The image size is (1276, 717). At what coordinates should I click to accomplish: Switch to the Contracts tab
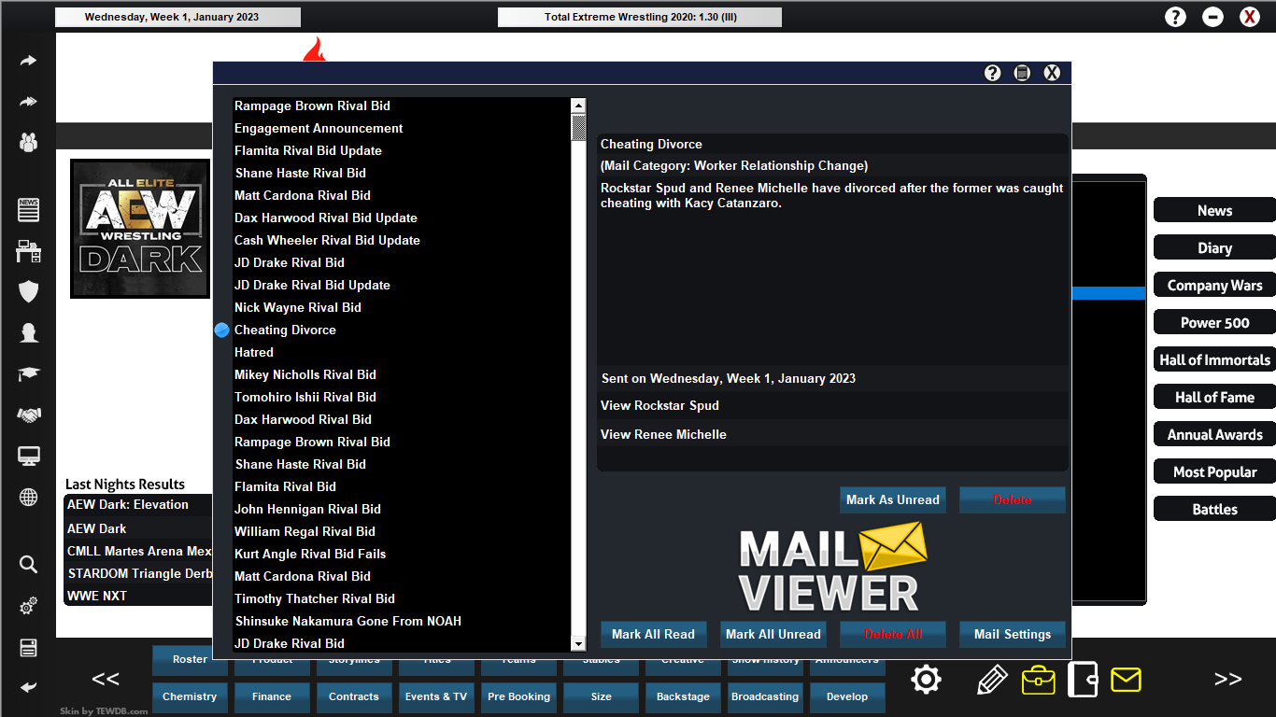point(354,696)
